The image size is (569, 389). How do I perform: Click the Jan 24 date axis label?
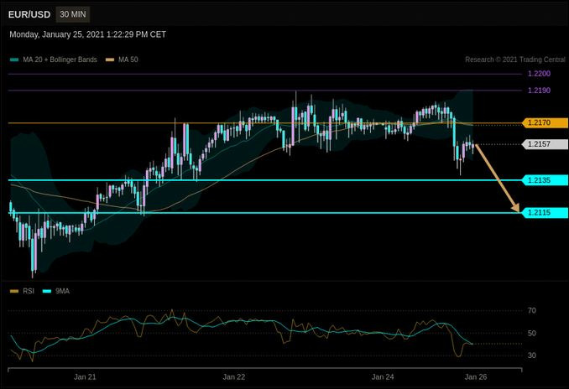(383, 377)
